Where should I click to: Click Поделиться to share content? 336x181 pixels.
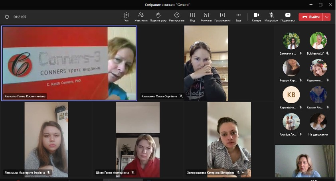pos(288,17)
